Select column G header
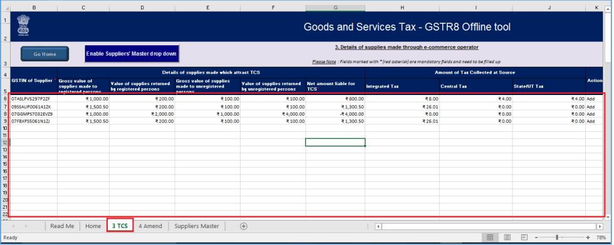 point(335,8)
